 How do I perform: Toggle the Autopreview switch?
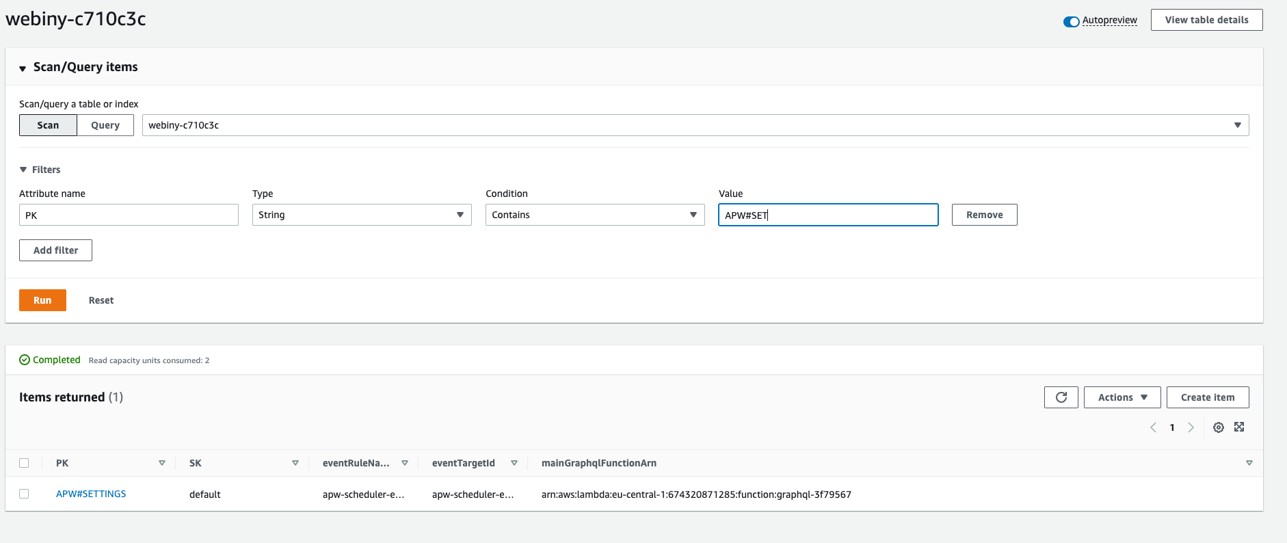tap(1071, 21)
